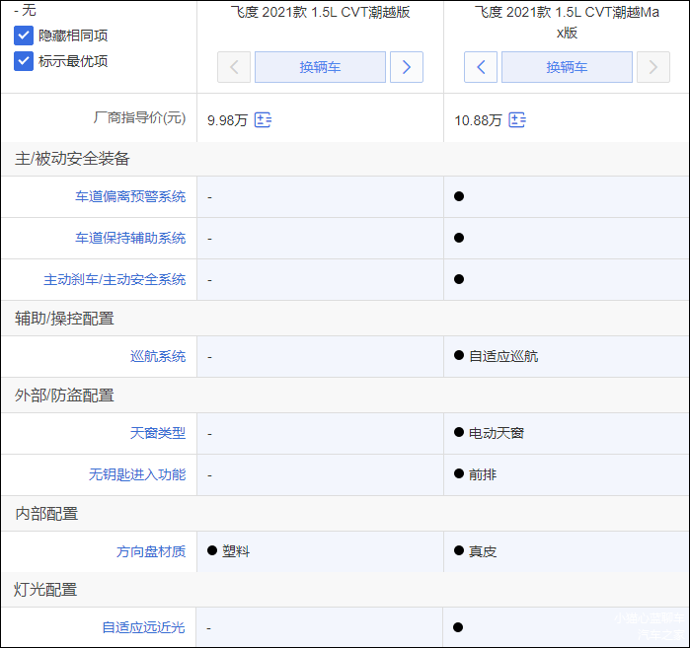Open 巡航系统 link
The width and height of the screenshot is (690, 648).
(x=158, y=356)
